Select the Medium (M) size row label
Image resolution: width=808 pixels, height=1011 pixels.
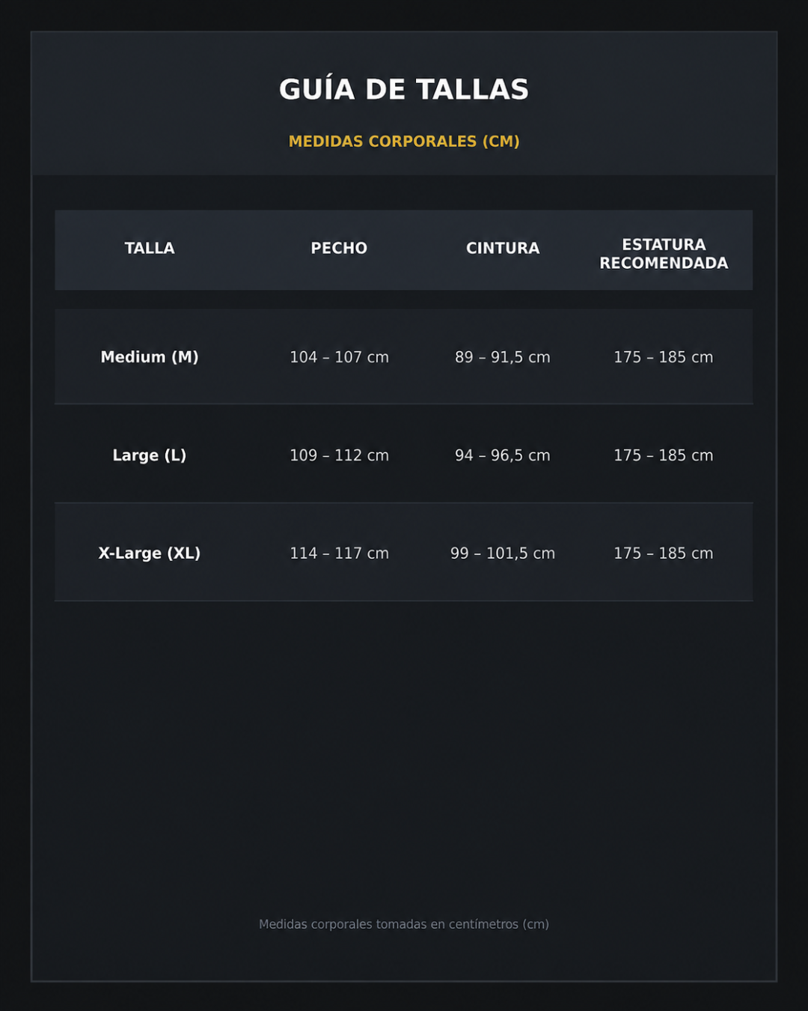point(150,357)
